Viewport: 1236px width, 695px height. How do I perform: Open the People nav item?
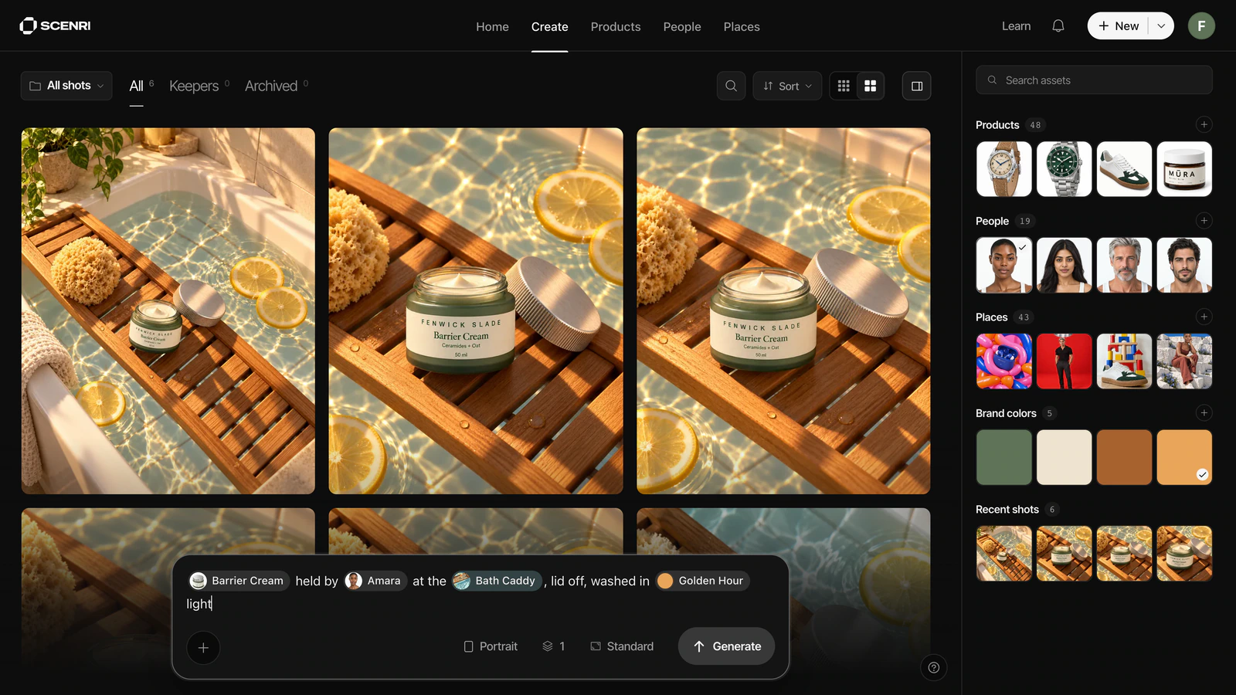(x=682, y=26)
